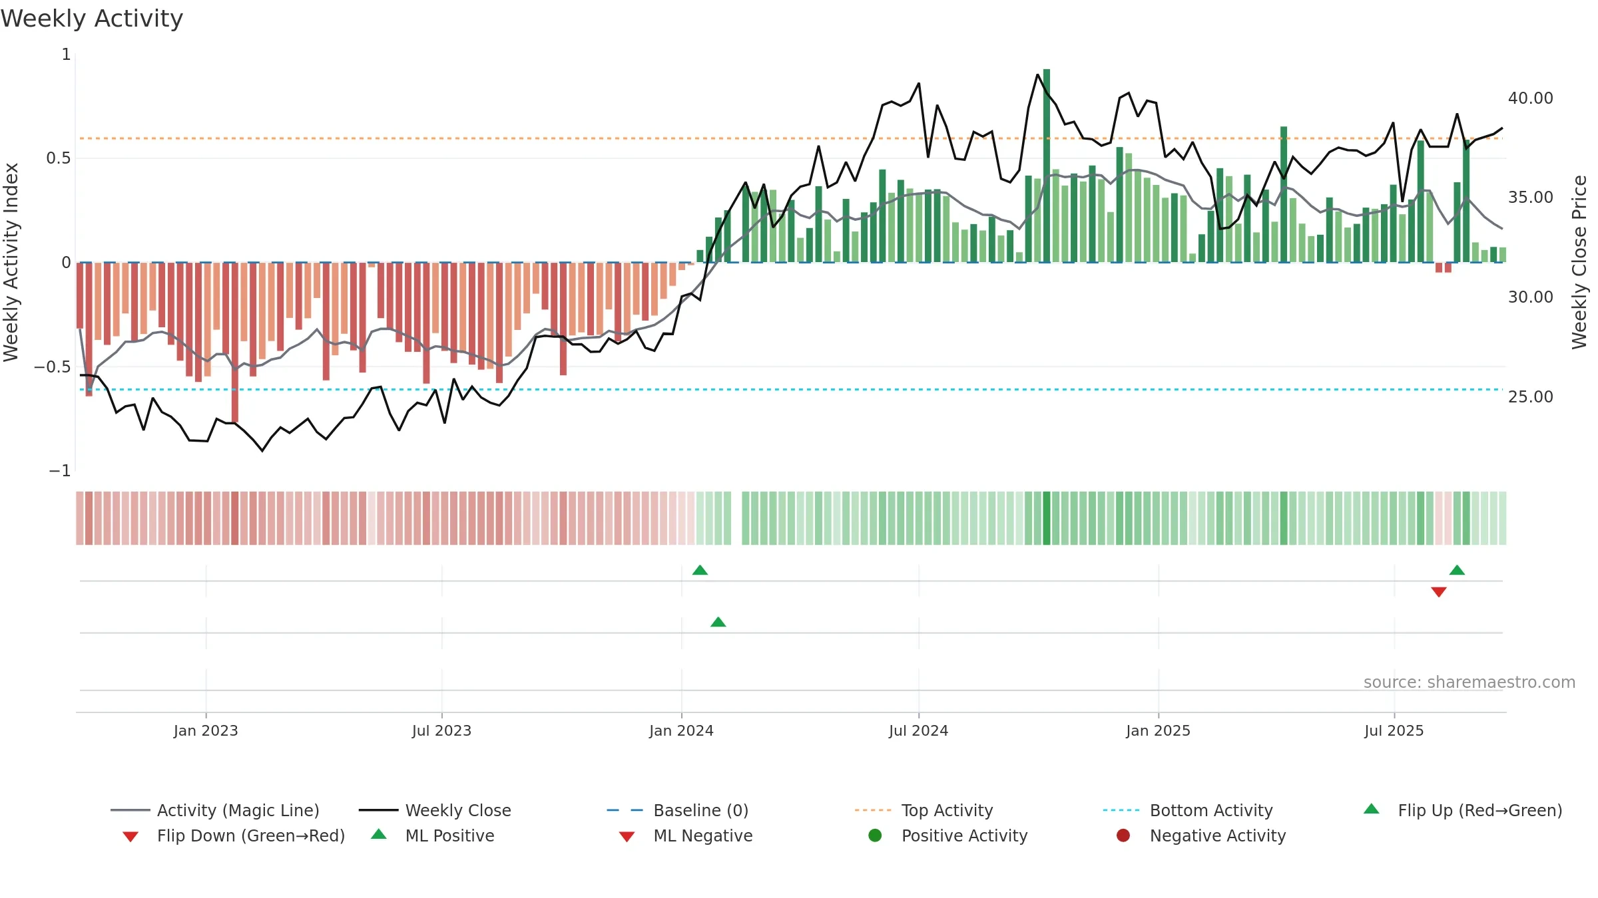Click the tallest green activity bar
The height and width of the screenshot is (898, 1598).
coord(1047,166)
